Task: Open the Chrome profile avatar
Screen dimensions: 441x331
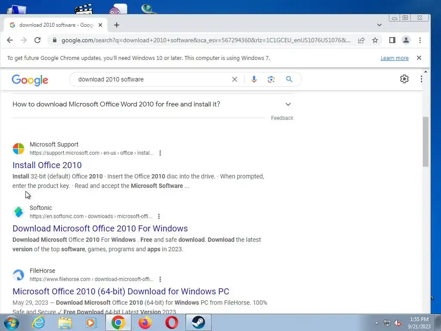Action: tap(406, 40)
